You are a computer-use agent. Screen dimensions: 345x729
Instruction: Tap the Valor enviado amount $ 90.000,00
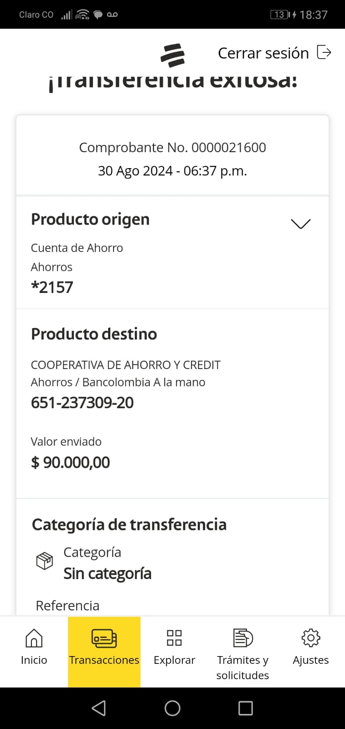tap(71, 462)
